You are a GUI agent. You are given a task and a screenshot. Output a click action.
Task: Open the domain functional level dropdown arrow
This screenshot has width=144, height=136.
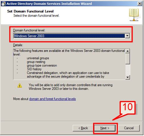(x=127, y=36)
